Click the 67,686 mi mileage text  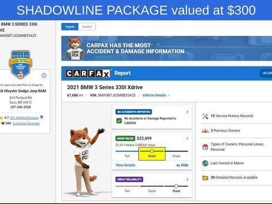[x=75, y=95]
